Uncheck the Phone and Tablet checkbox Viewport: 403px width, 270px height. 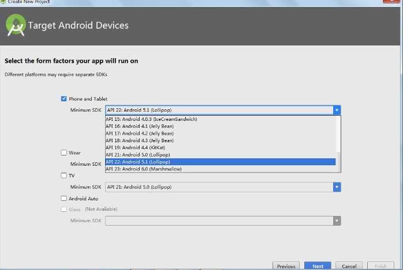point(64,98)
